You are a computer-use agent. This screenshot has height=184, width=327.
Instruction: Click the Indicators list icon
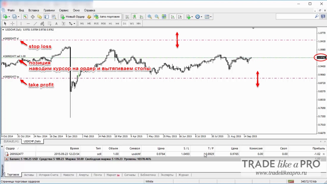point(188,17)
